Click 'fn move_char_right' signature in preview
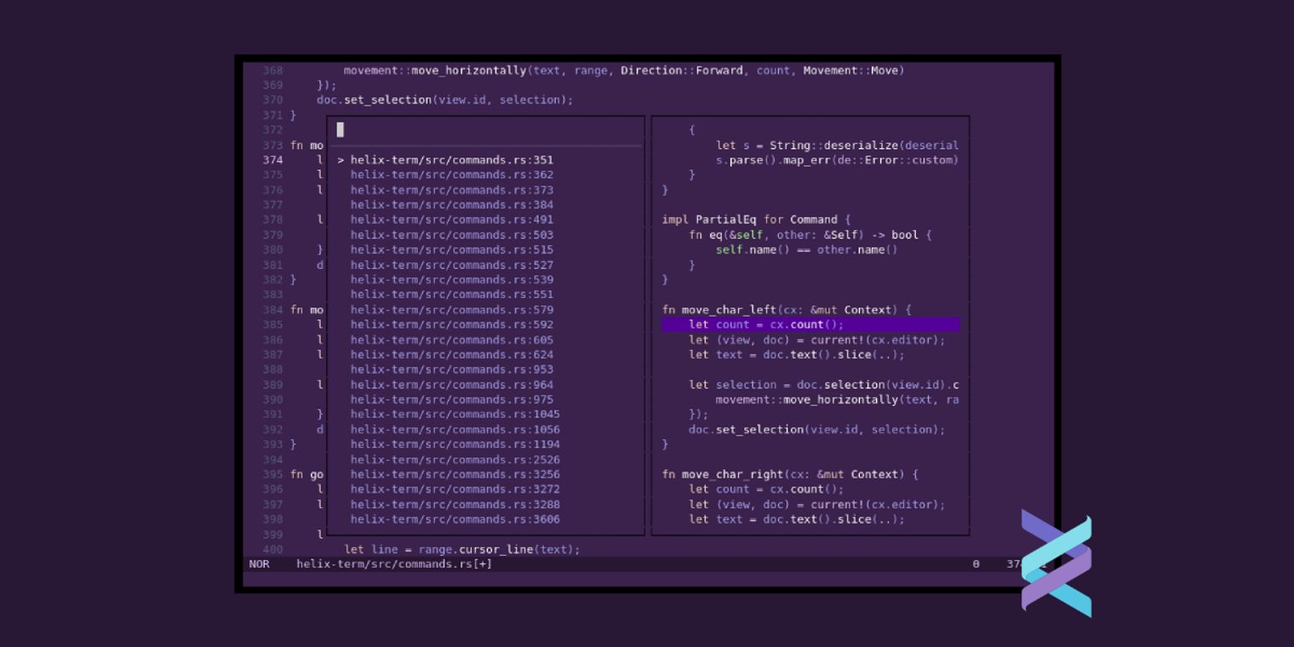Viewport: 1294px width, 647px height. coord(790,474)
